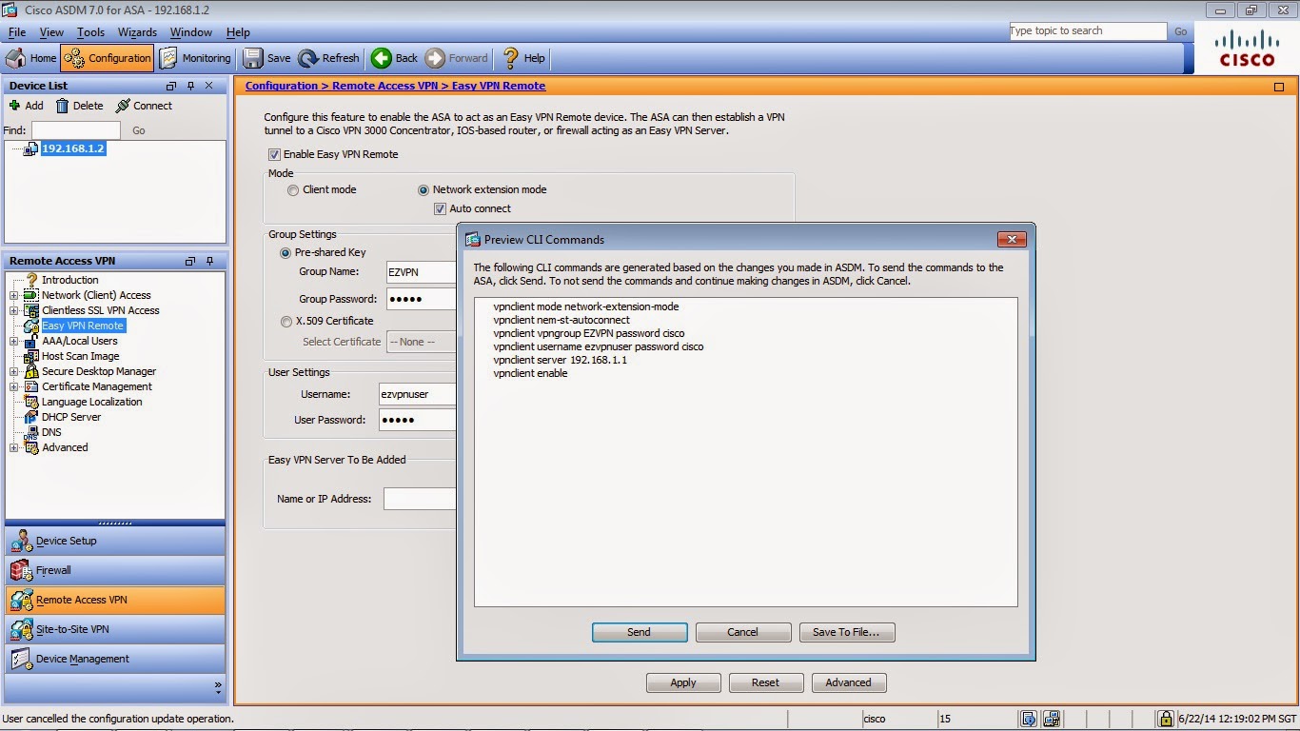Open the Language Localization node

click(x=91, y=402)
